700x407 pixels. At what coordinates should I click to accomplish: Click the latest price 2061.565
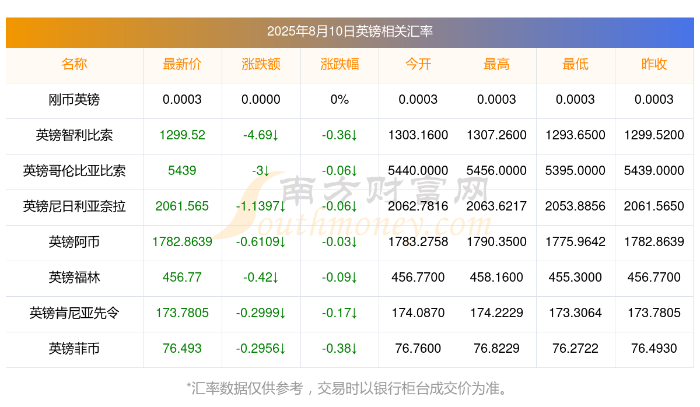pos(182,206)
